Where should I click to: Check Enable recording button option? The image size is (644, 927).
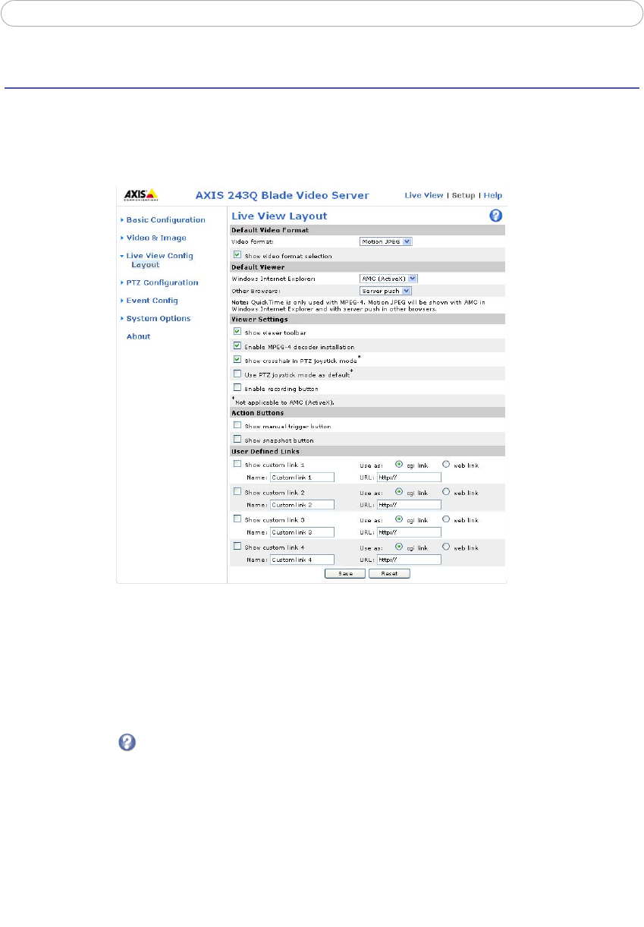pos(237,387)
